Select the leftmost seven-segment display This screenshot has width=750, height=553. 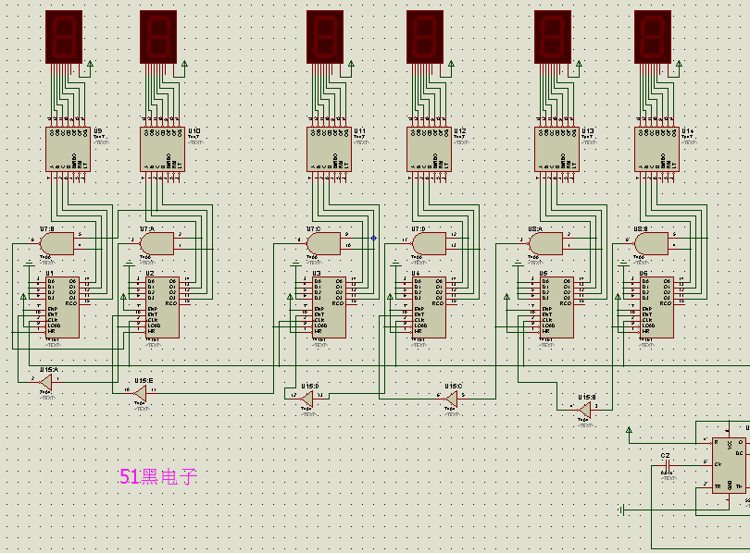pyautogui.click(x=63, y=34)
